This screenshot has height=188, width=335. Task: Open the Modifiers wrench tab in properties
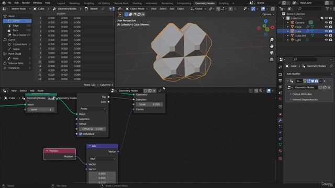281,121
